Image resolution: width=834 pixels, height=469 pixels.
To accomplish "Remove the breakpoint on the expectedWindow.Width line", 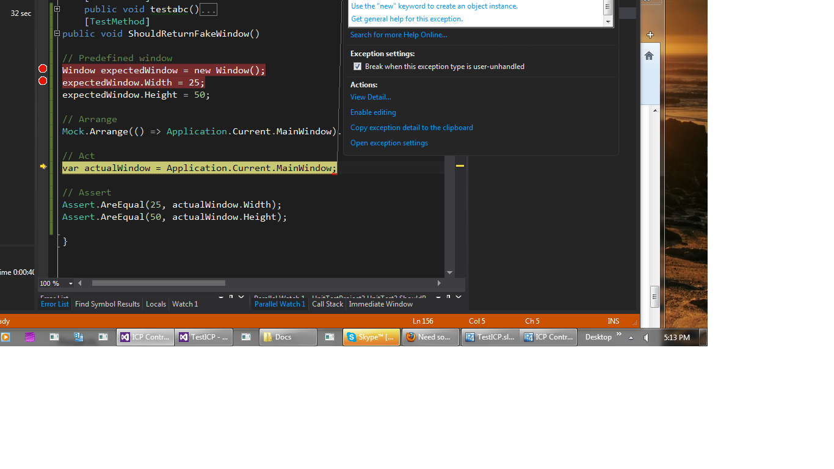I will (43, 81).
